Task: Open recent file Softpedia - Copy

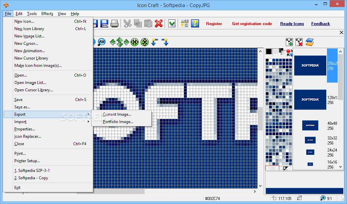Action: [x=48, y=178]
